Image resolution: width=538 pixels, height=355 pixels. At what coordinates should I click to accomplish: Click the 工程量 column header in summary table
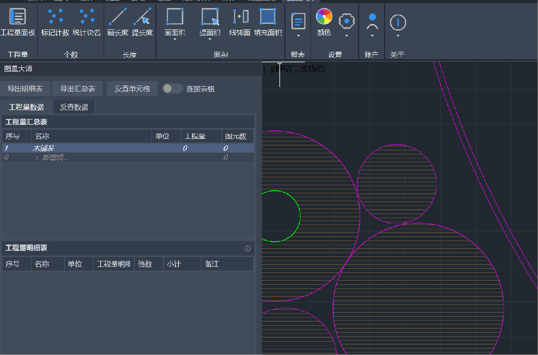click(x=201, y=136)
